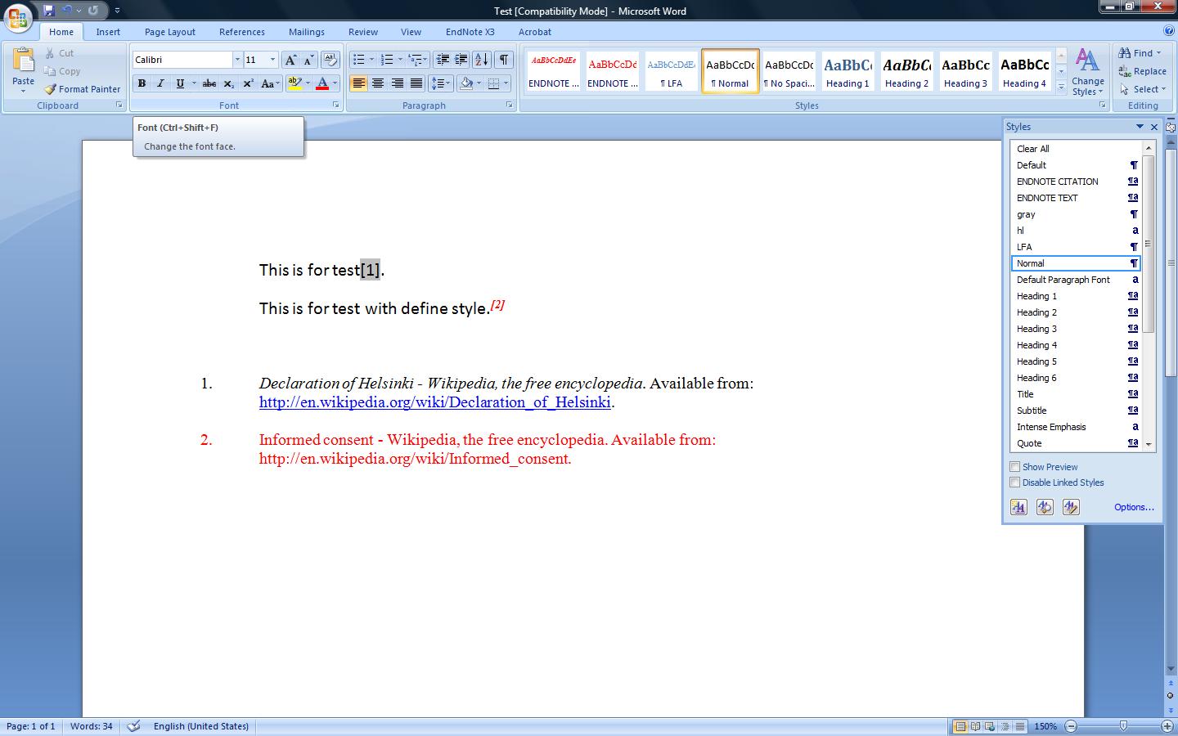Open the font size dropdown
Screen dimensions: 1178x736
click(x=272, y=59)
